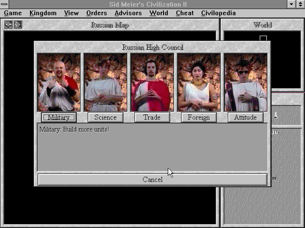This screenshot has height=228, width=305.
Task: Minimize the Civilization II window
Action: 292,4
